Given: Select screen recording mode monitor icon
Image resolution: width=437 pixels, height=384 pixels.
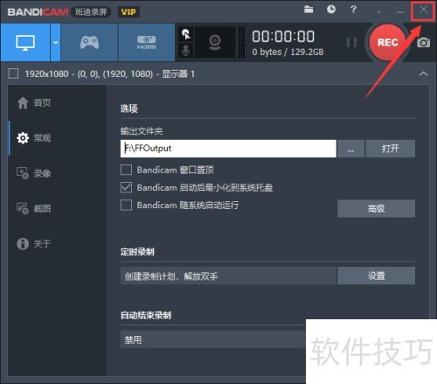Looking at the screenshot, I should point(25,43).
